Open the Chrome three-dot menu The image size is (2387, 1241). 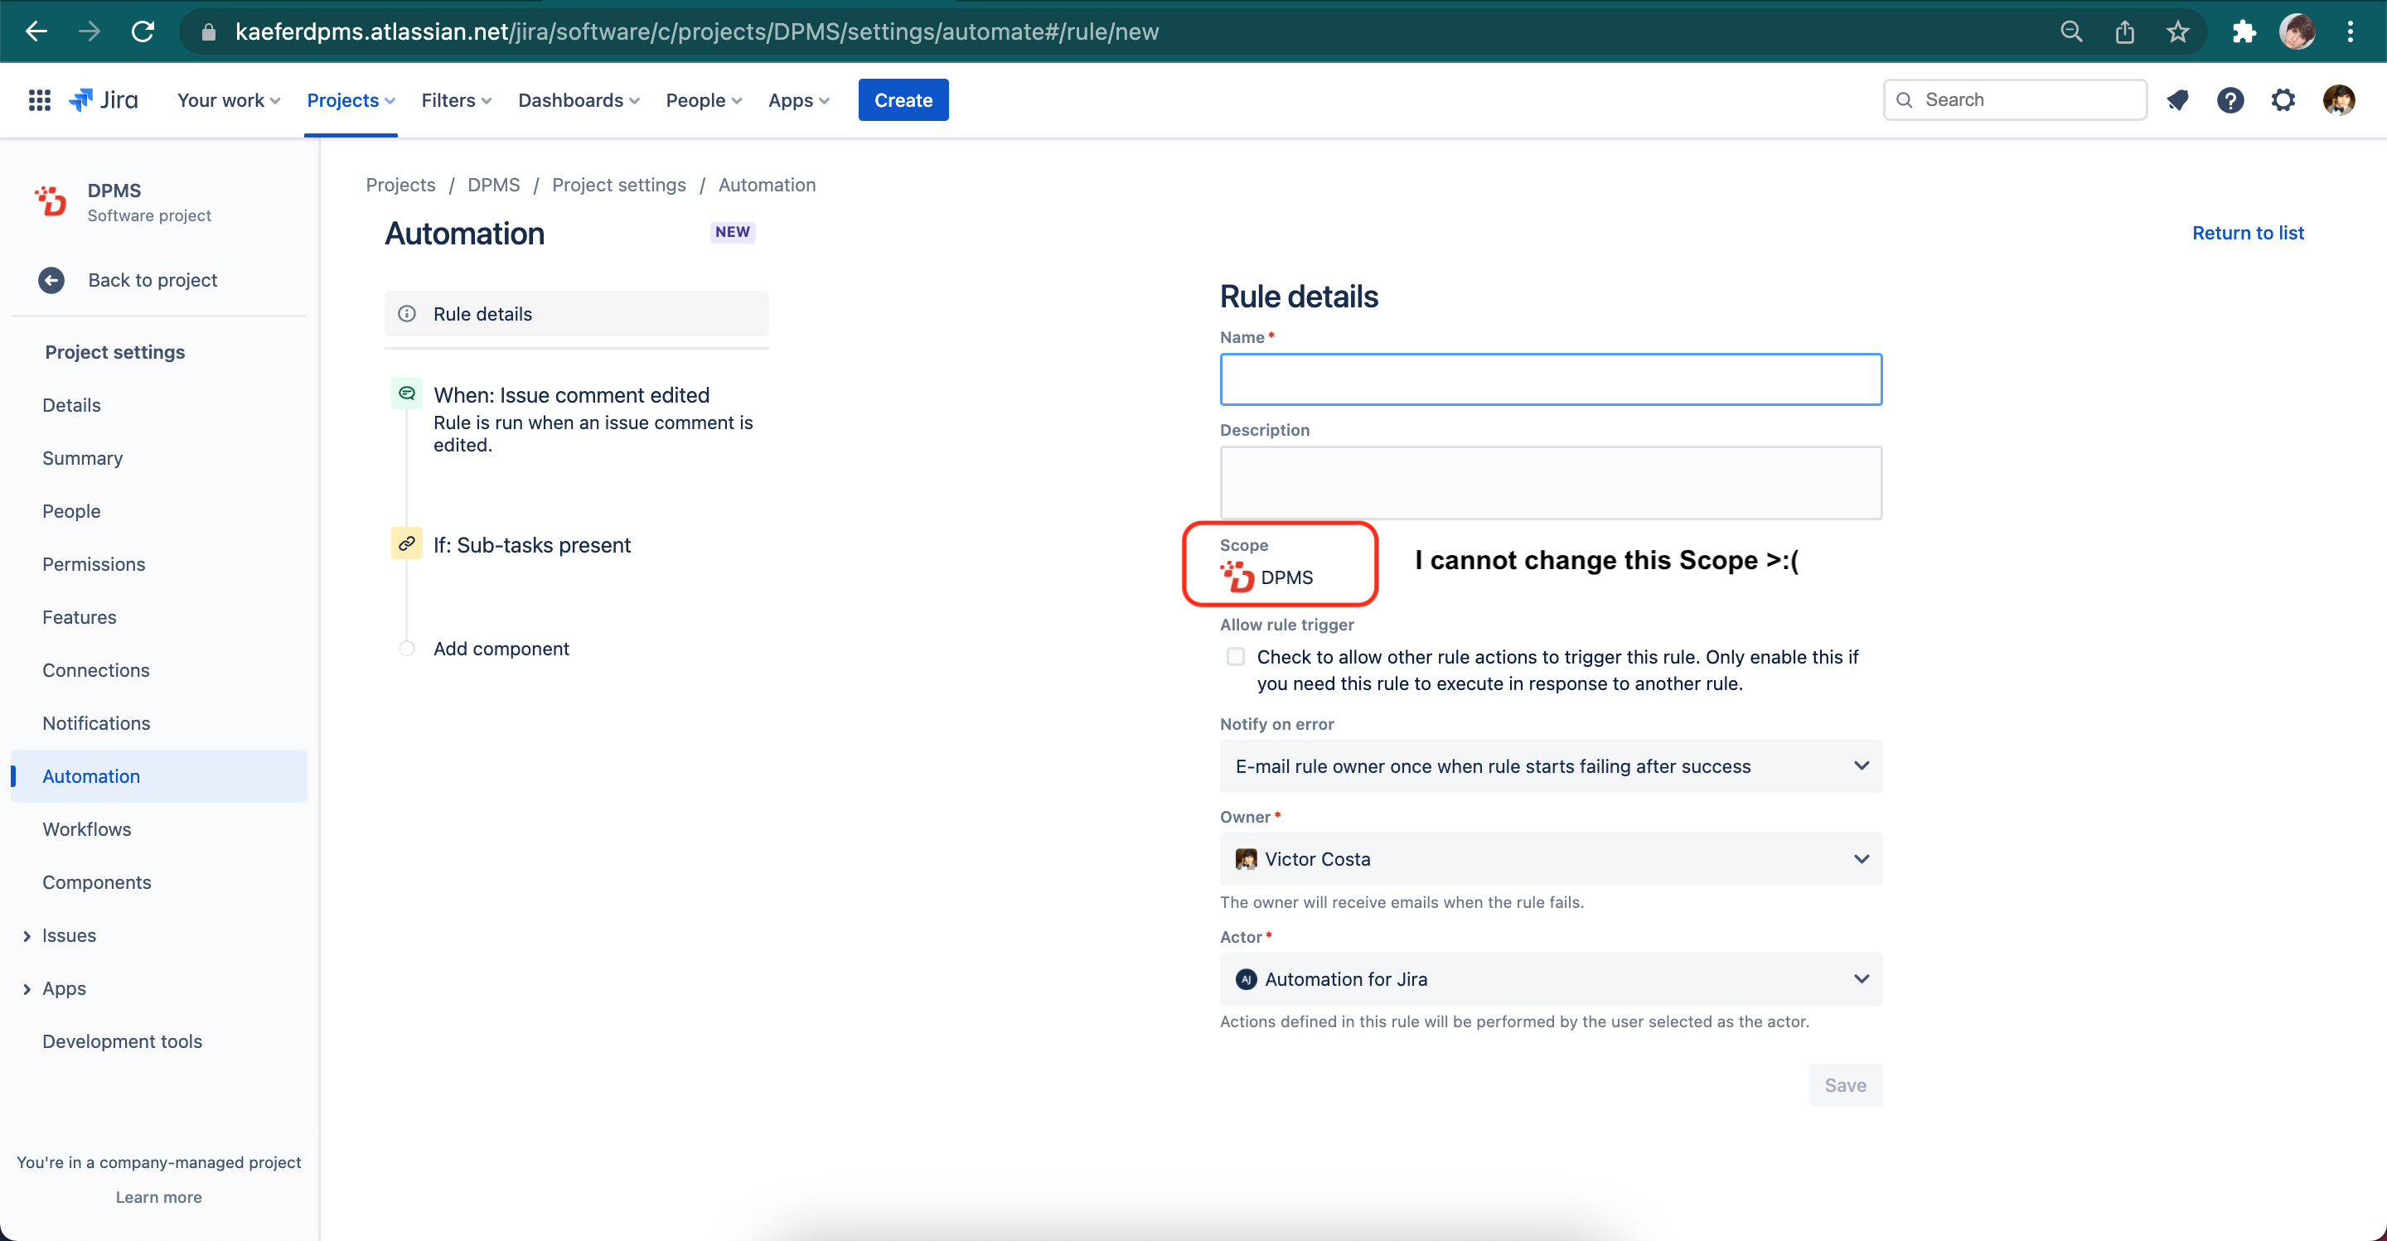(2350, 31)
